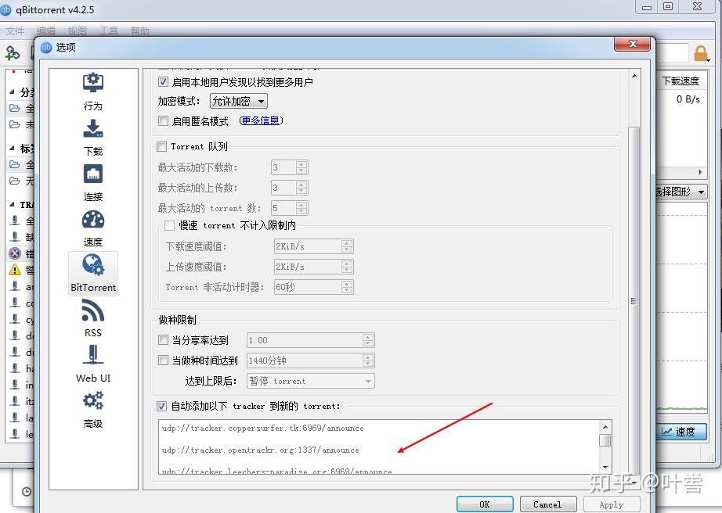Open the 达到上限后 action dropdown
722x513 pixels.
click(x=311, y=381)
